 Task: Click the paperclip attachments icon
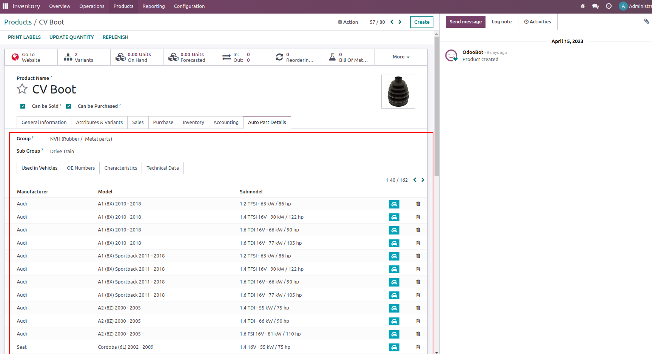pos(646,21)
